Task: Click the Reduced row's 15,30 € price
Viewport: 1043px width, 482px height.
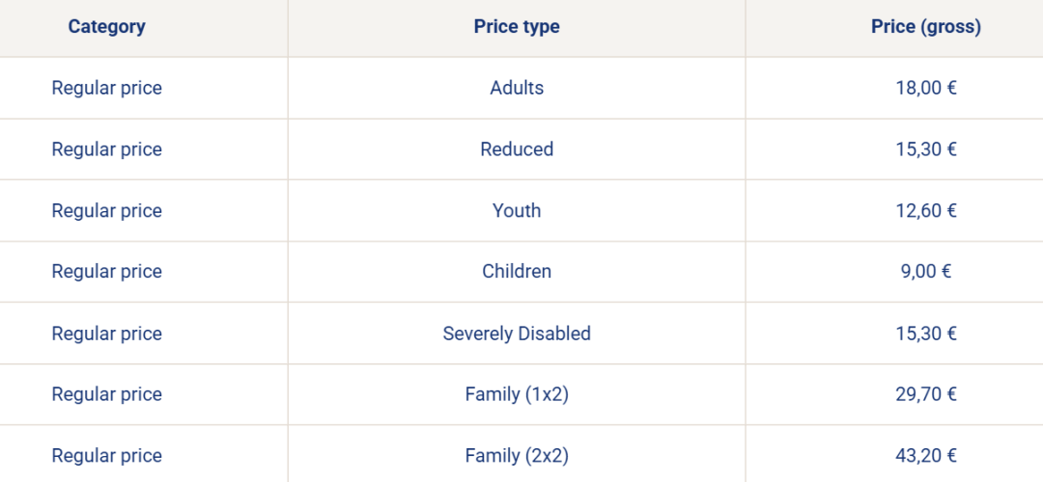Action: [x=926, y=148]
